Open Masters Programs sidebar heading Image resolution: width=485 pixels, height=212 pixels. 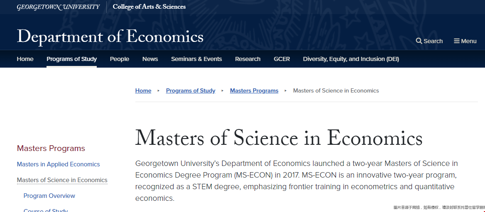point(51,149)
